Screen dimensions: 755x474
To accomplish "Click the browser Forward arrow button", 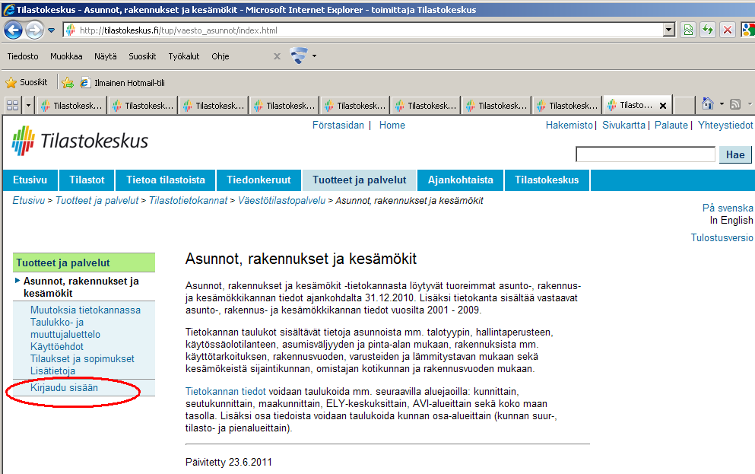I will pos(34,30).
